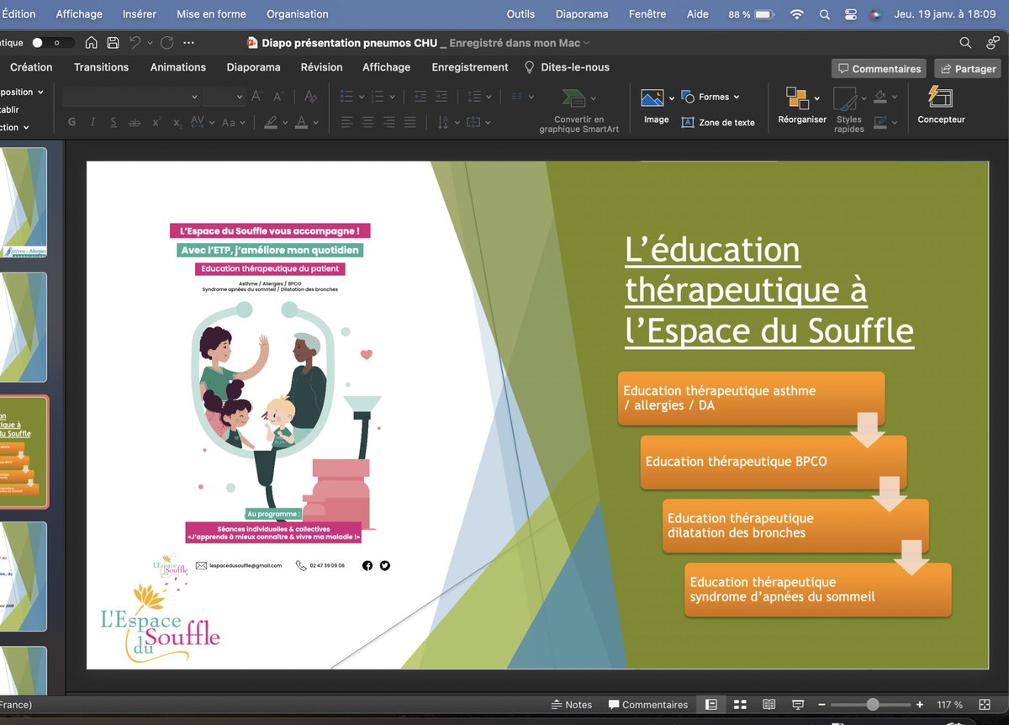Open the text highlight color picker
Viewport: 1009px width, 725px height.
[x=271, y=123]
